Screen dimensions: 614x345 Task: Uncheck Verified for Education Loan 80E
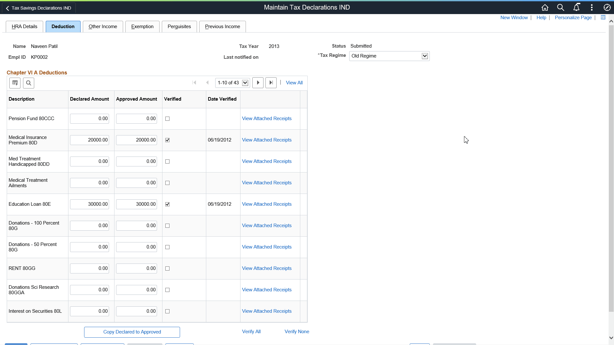click(167, 204)
